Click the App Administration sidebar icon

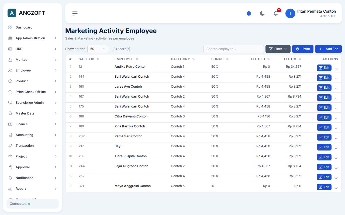coord(10,38)
